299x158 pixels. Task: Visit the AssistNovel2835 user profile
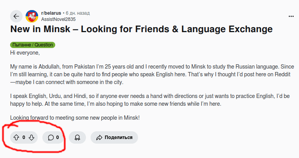point(58,19)
